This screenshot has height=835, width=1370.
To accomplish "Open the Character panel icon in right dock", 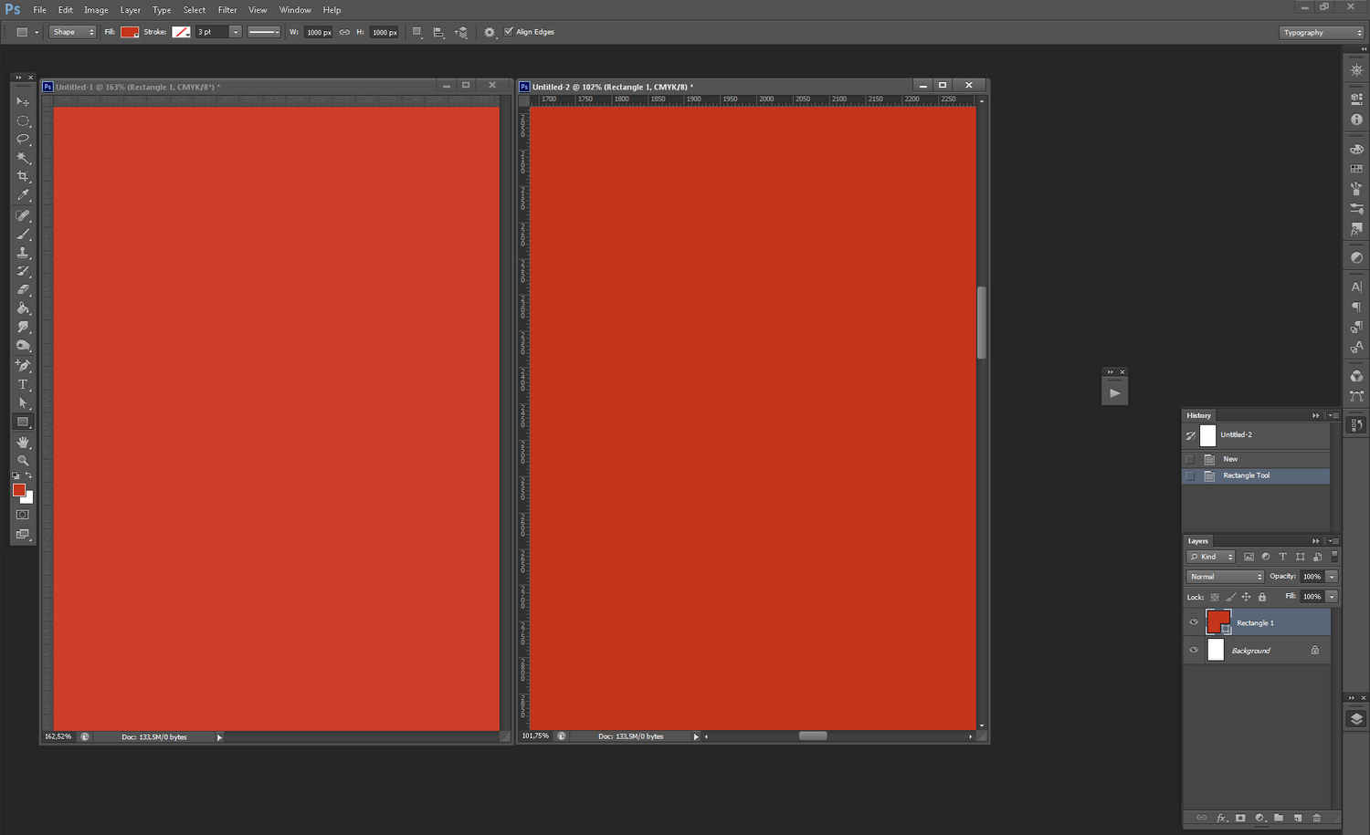I will click(1356, 287).
